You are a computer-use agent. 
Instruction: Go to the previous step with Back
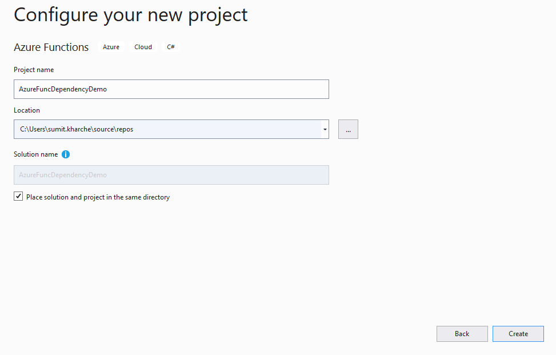462,334
